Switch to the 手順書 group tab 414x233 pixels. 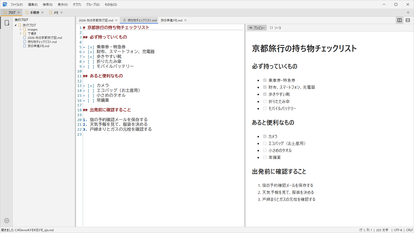[x=35, y=12]
